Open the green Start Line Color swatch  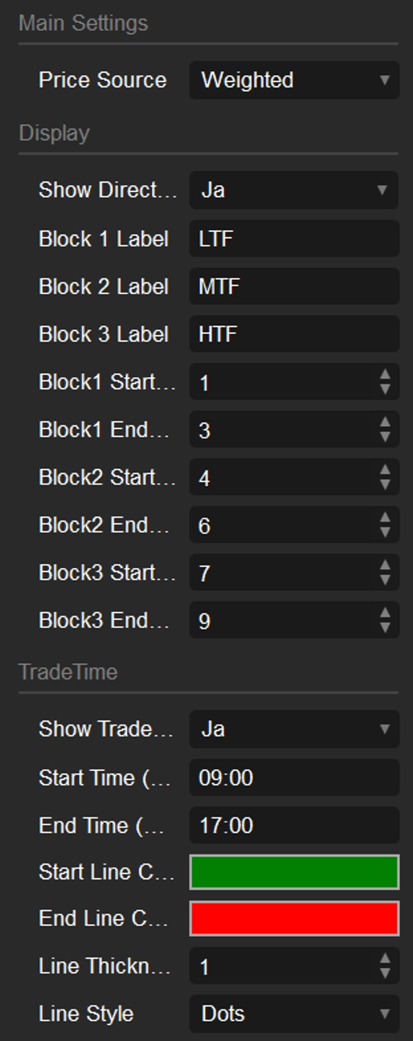click(x=294, y=872)
